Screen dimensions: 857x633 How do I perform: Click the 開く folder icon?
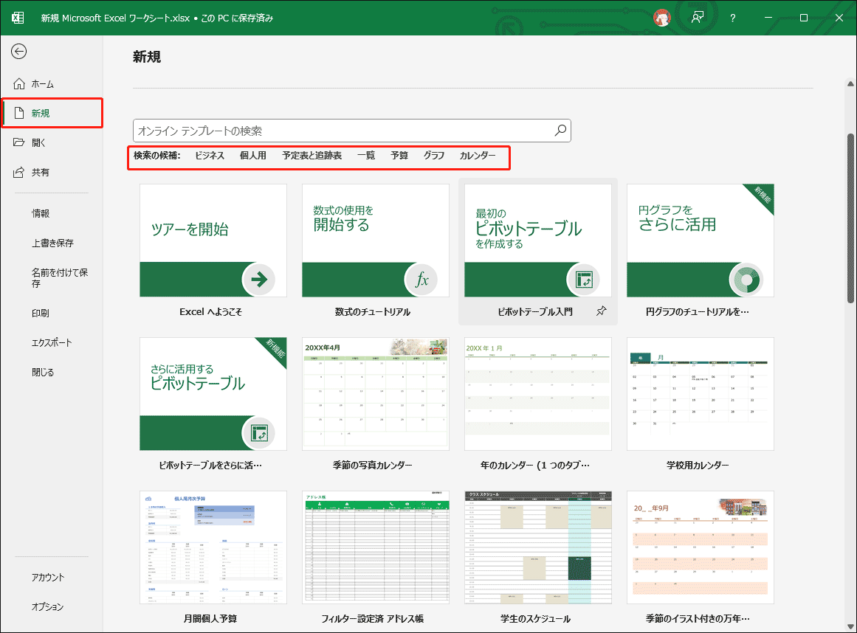pos(19,142)
